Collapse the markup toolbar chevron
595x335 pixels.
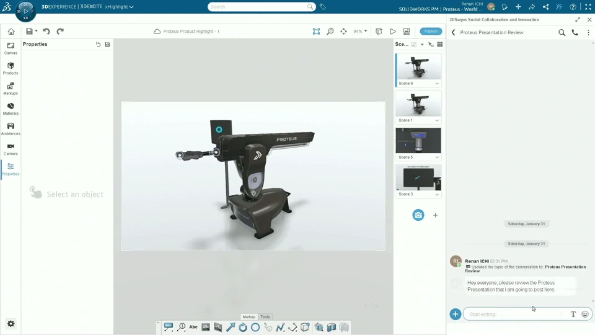click(x=158, y=323)
